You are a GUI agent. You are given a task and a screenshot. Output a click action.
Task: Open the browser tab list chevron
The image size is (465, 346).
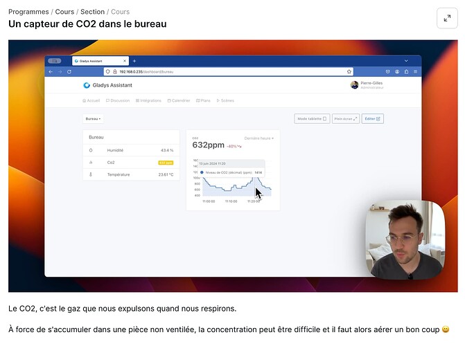coord(406,61)
